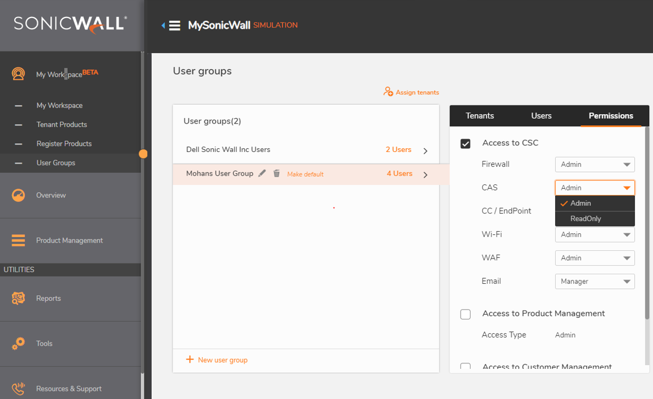653x399 pixels.
Task: Select ReadOnly in CAS dropdown list
Action: point(586,218)
